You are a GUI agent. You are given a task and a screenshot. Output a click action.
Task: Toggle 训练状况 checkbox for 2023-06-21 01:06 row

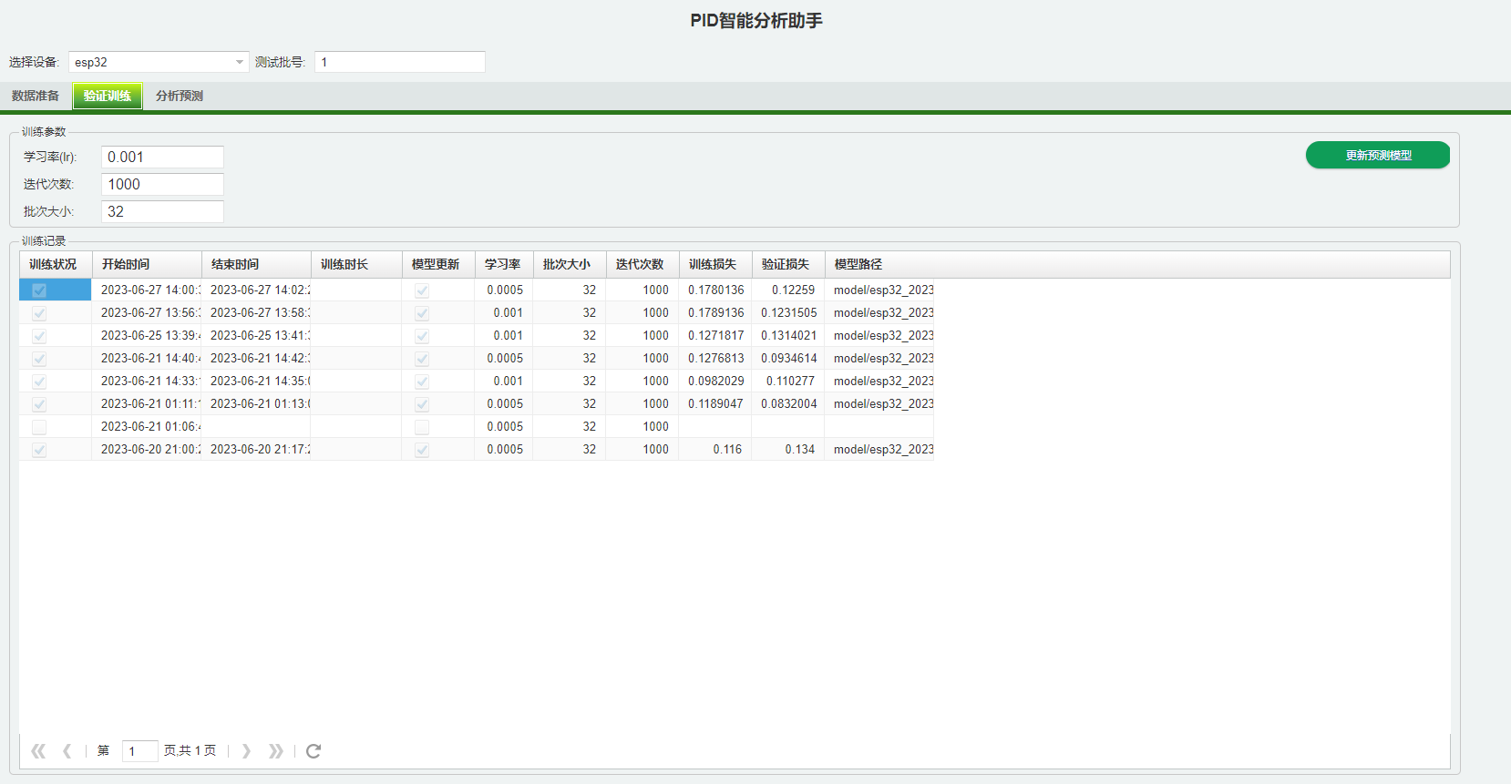click(39, 427)
